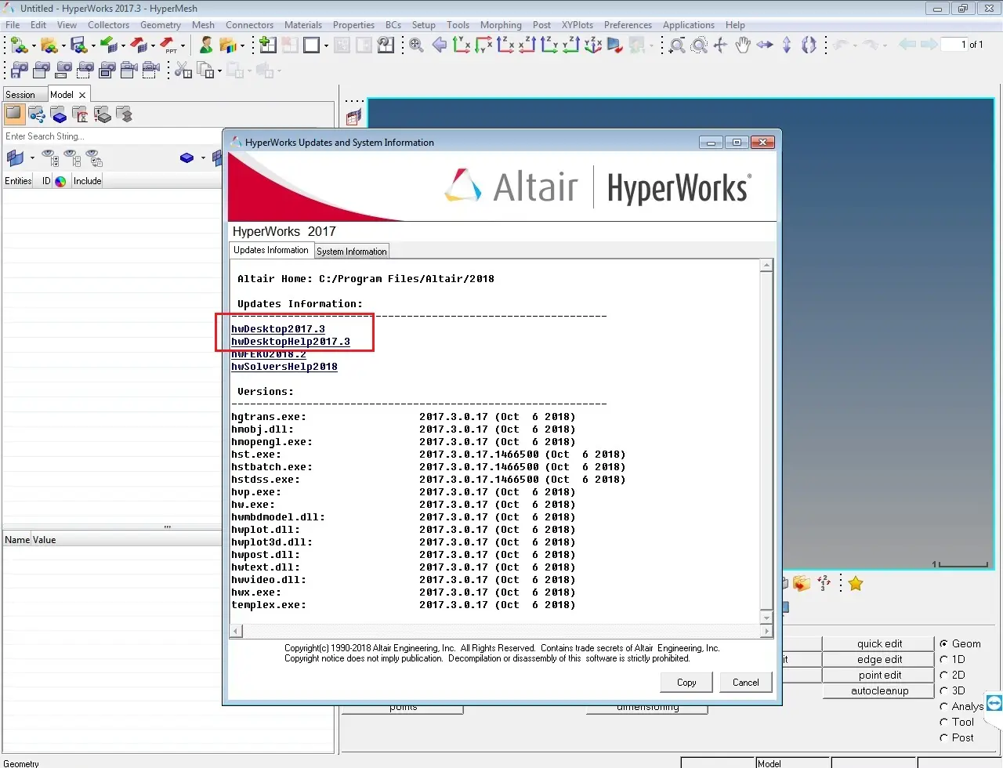Click the show-all eye icon in Model browser
Screen dimensions: 1003x768
click(50, 158)
